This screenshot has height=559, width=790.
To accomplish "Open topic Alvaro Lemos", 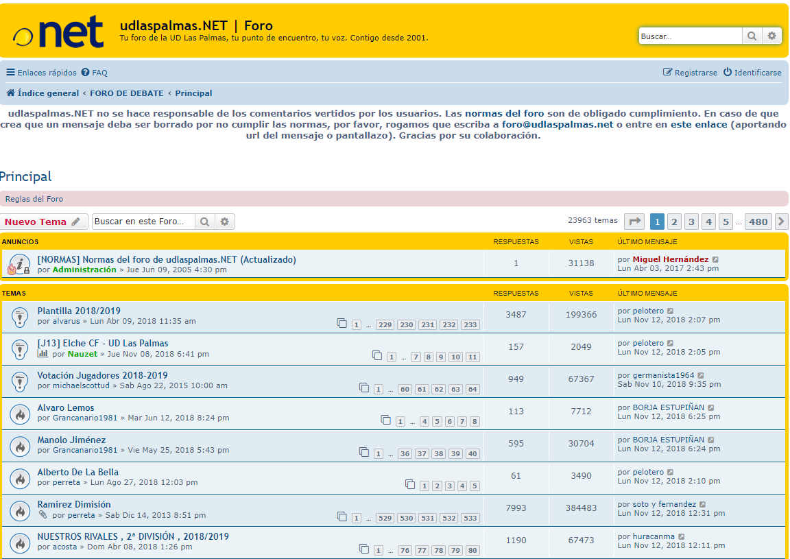I will (x=66, y=408).
